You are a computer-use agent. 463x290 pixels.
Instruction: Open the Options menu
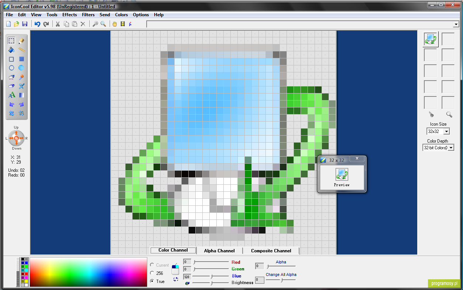pos(141,15)
